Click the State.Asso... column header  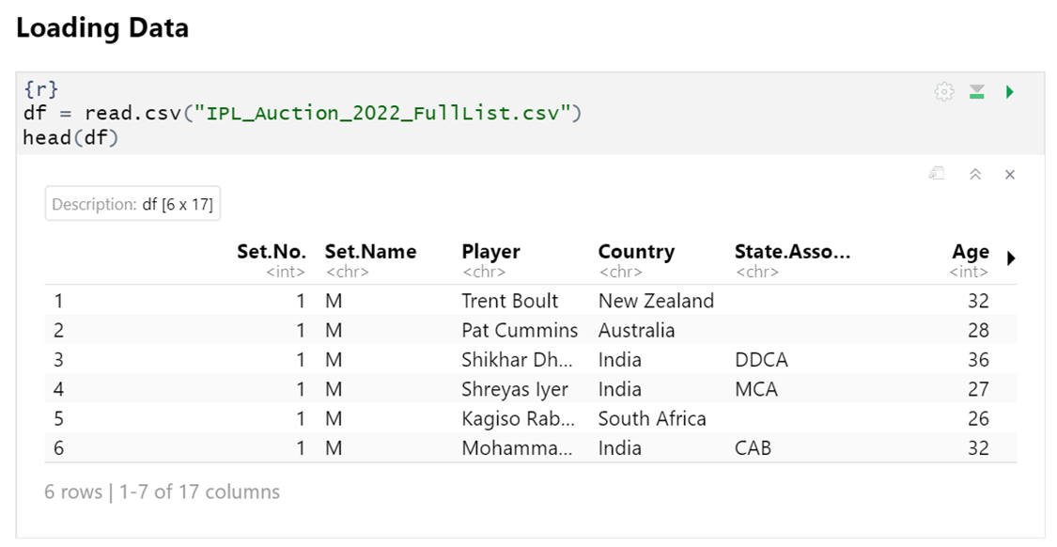coord(792,252)
